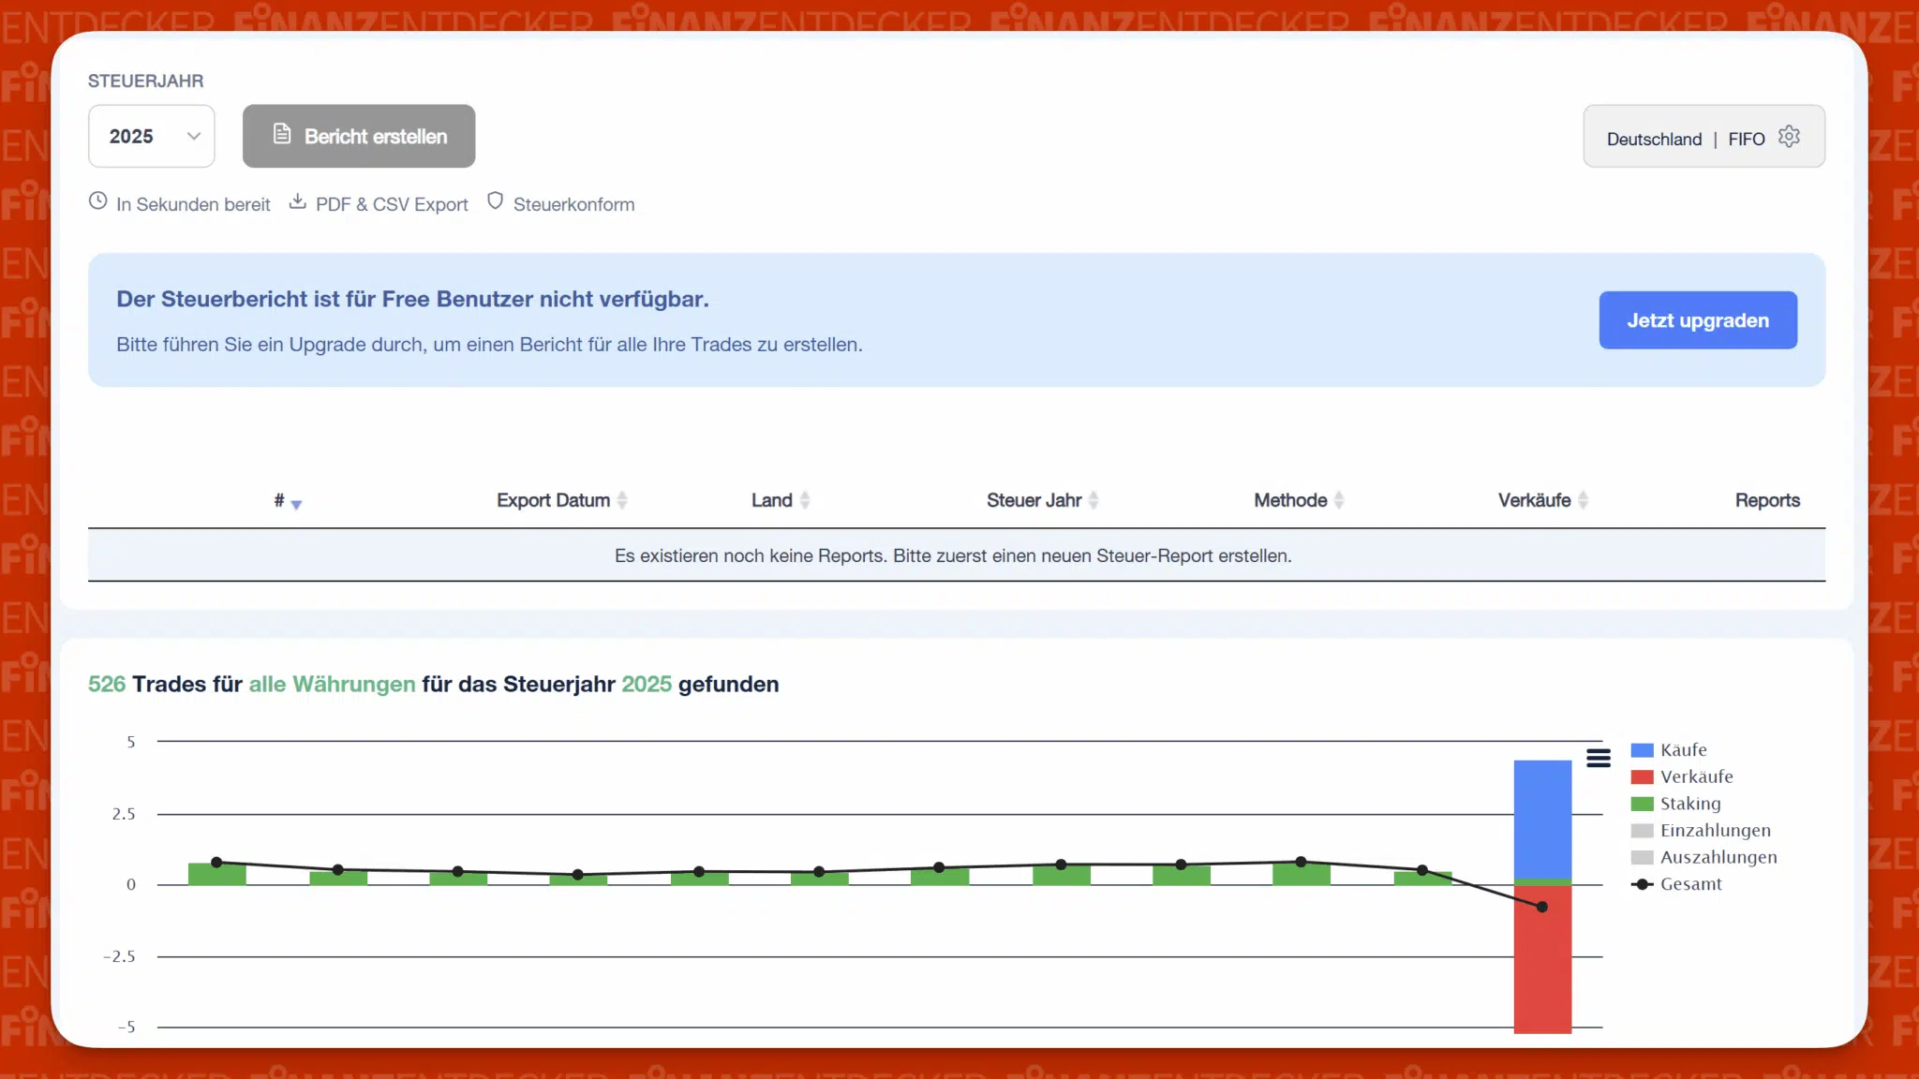Click the clock icon beside In Sekunden bereit

click(97, 200)
